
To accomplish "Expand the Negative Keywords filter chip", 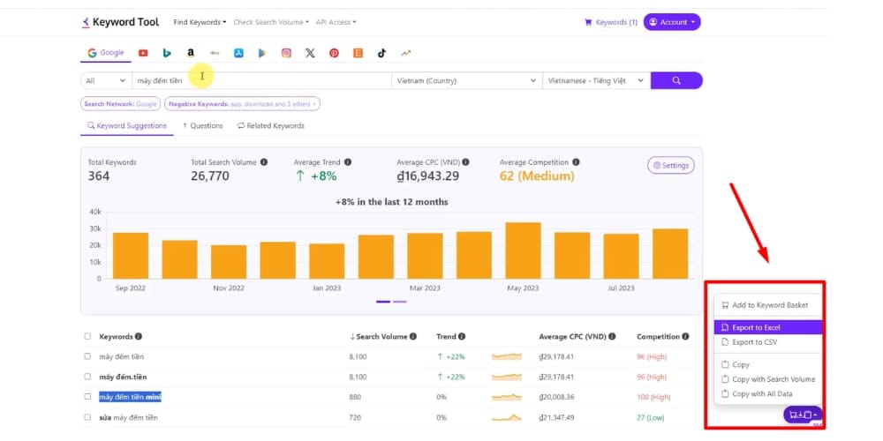I will click(x=242, y=104).
